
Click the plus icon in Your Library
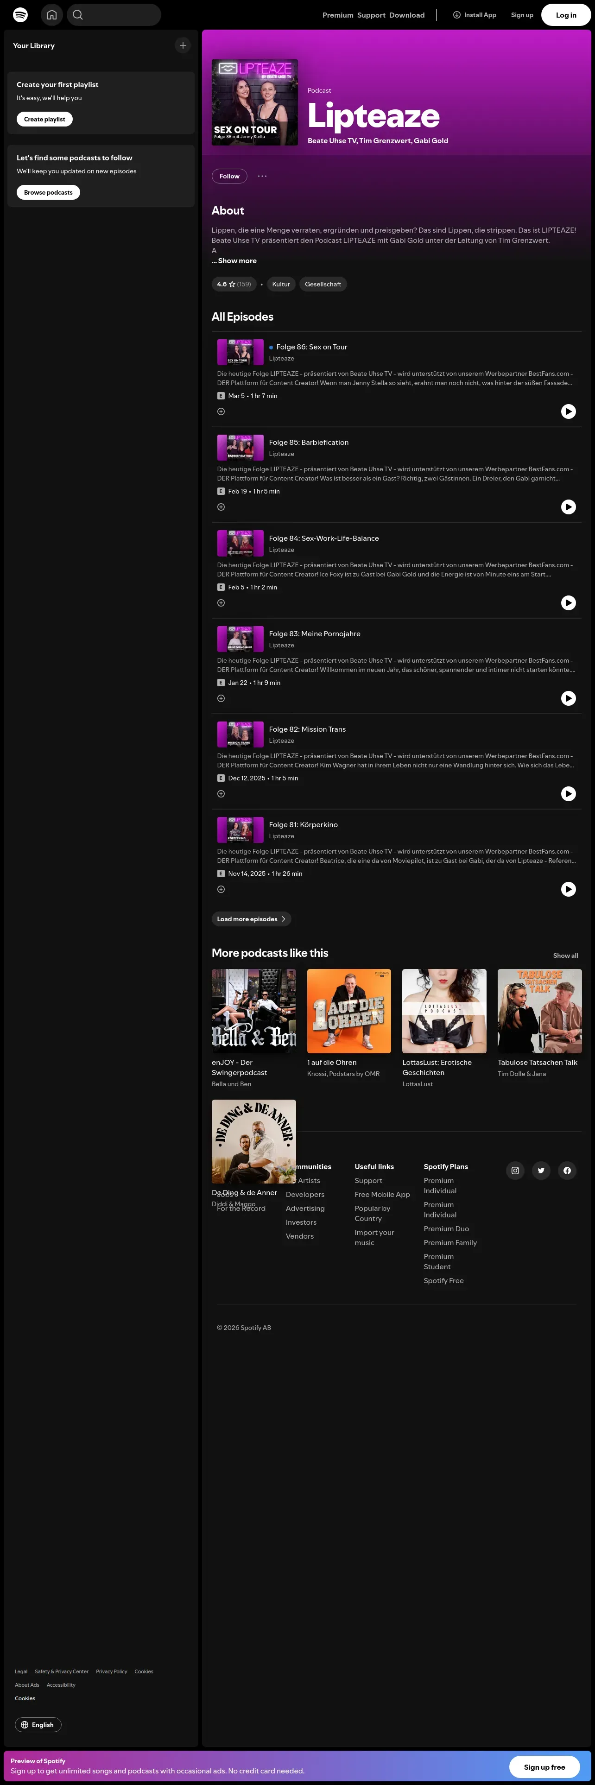coord(183,46)
